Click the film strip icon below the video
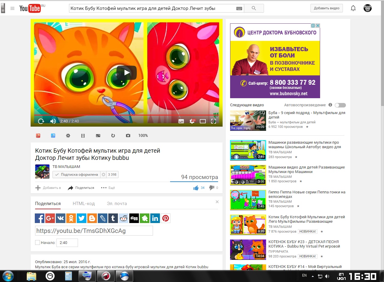This screenshot has height=282, width=384. 83,136
